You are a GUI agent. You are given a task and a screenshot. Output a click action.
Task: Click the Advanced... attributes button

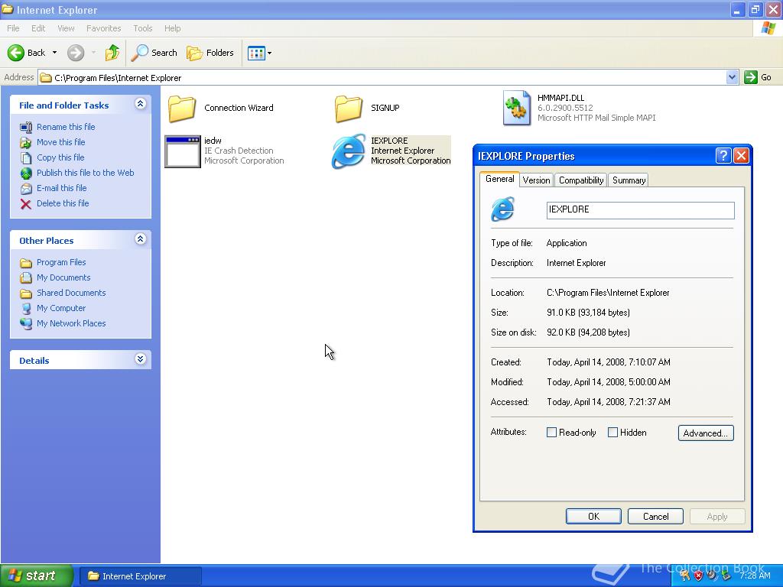[x=705, y=433]
